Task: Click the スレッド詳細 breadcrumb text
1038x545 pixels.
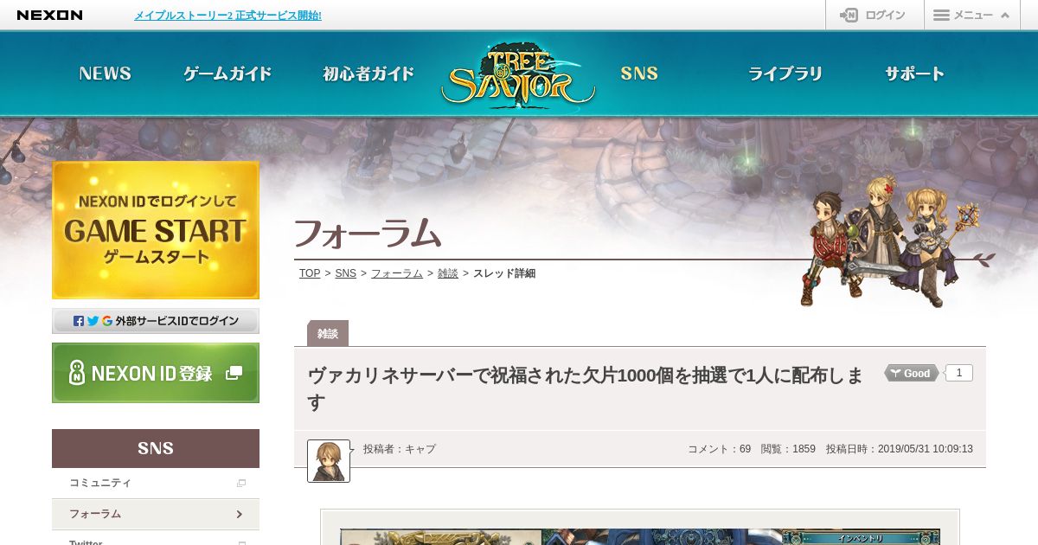Action: [x=504, y=273]
